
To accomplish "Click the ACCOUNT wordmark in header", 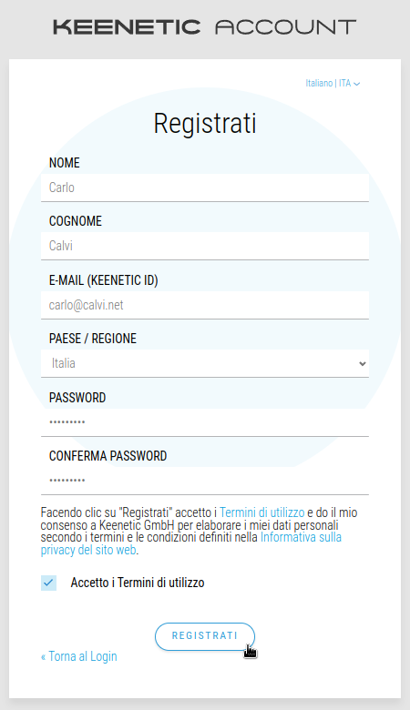I will [286, 27].
